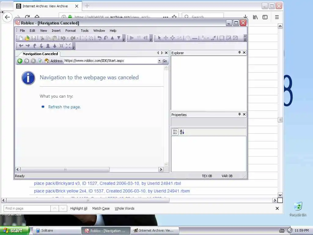Click the Pan camera right arrow icon
Screen dimensions: 313x235
coord(28,46)
